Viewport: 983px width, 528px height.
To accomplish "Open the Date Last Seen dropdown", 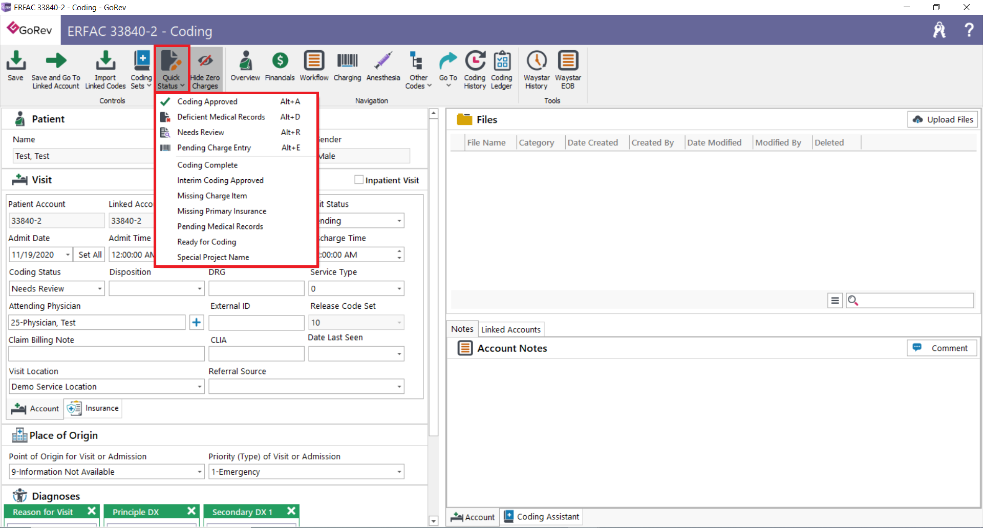I will (x=399, y=354).
